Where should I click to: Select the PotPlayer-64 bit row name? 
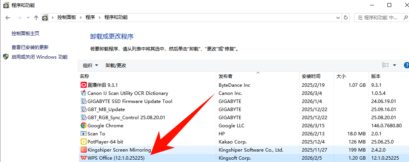pos(105,142)
